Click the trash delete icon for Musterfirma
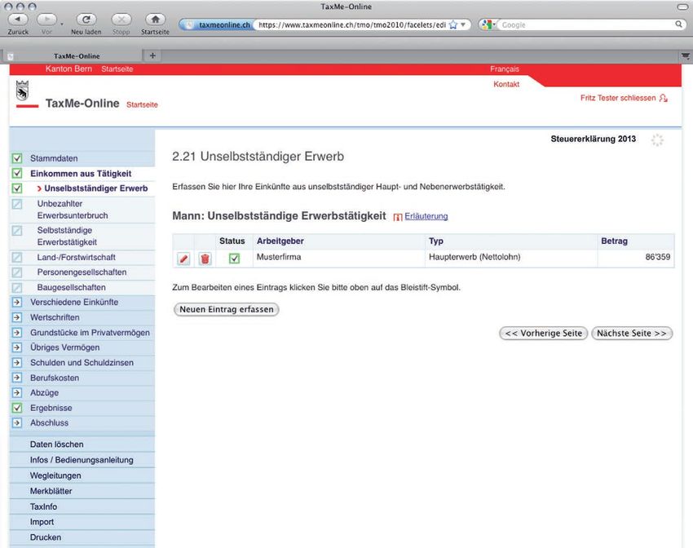This screenshot has width=693, height=548. point(205,259)
